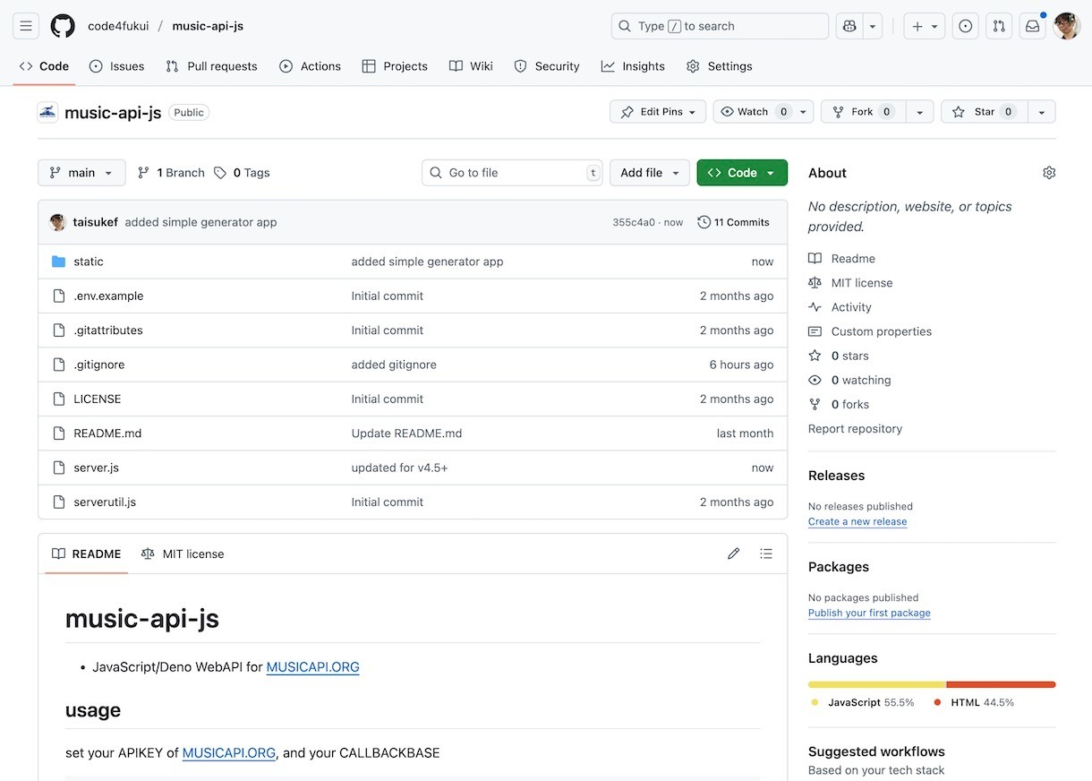Click the red HTML language bar segment

[x=1002, y=685]
